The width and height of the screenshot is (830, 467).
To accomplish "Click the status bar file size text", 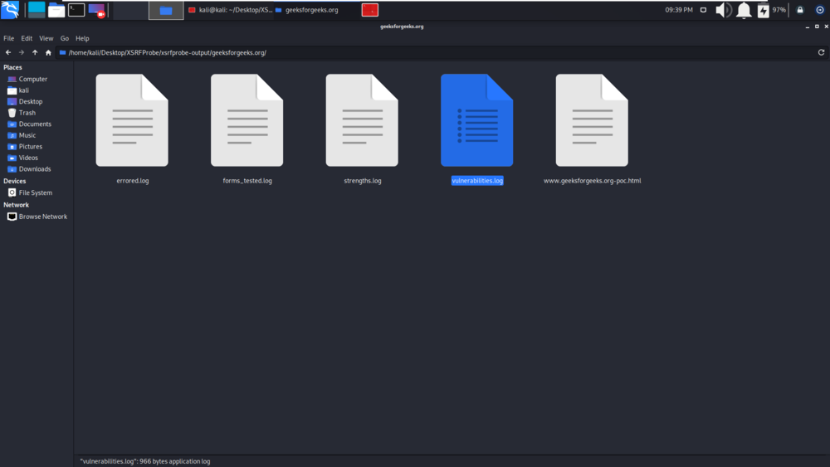I will point(145,461).
